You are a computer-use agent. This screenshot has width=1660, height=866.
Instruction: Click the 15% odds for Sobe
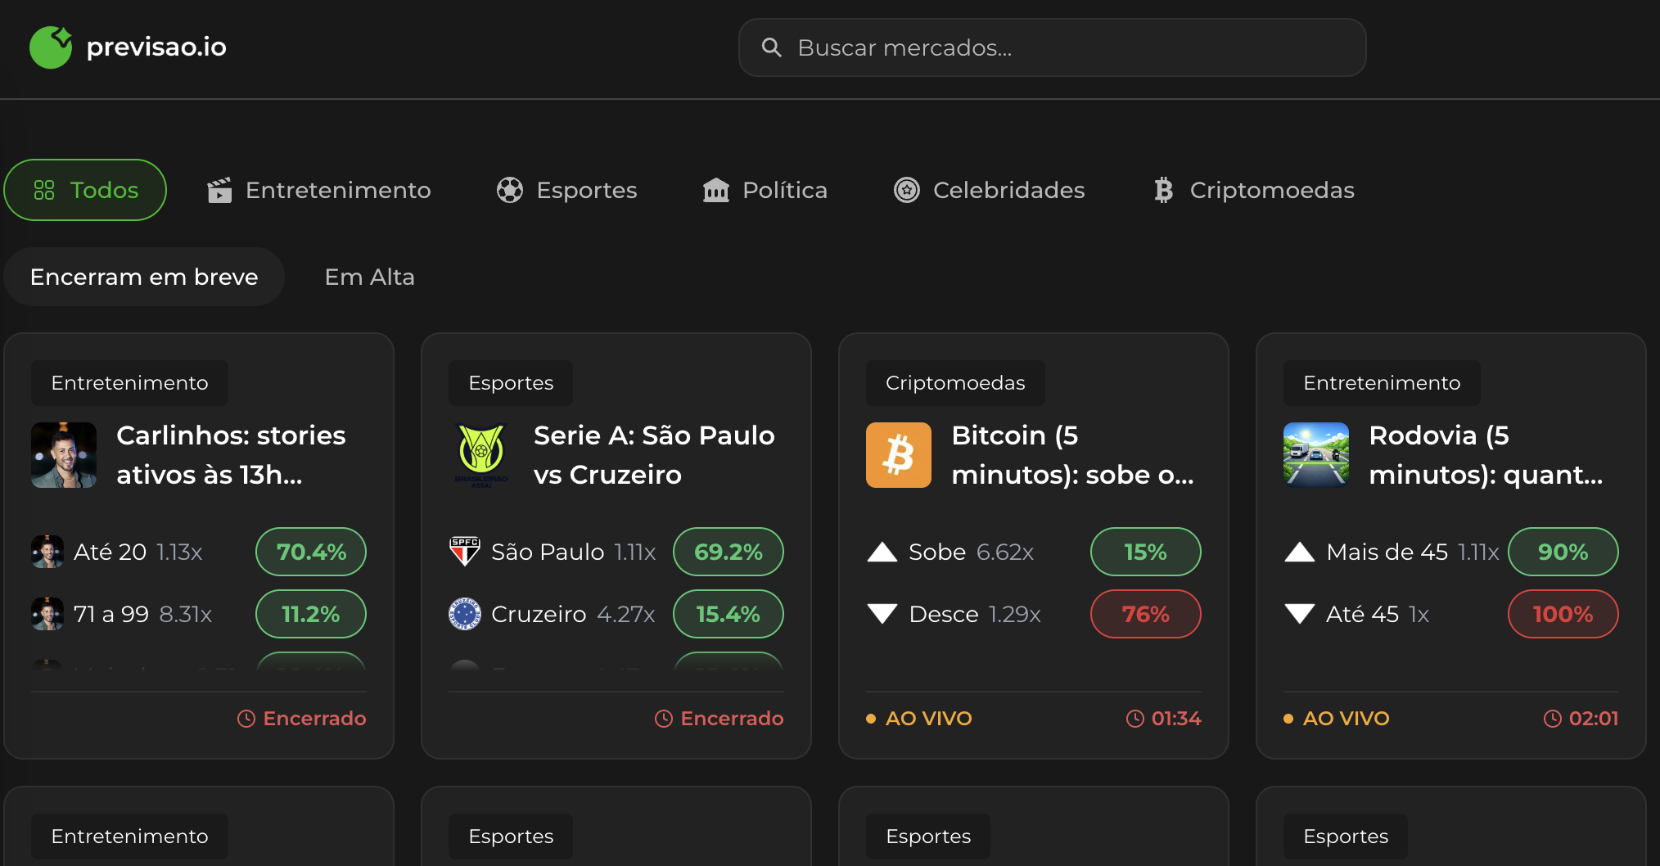1145,552
